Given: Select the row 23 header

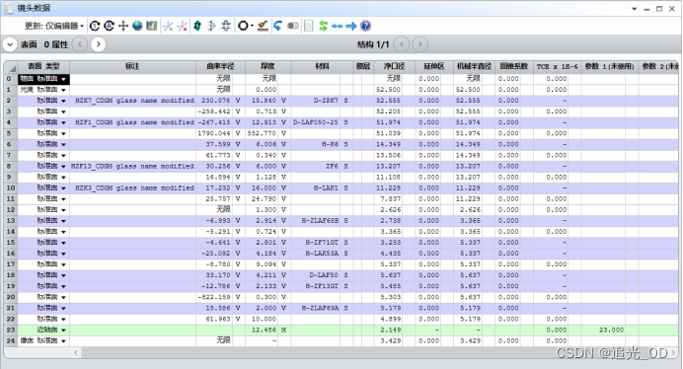Looking at the screenshot, I should pyautogui.click(x=11, y=331).
